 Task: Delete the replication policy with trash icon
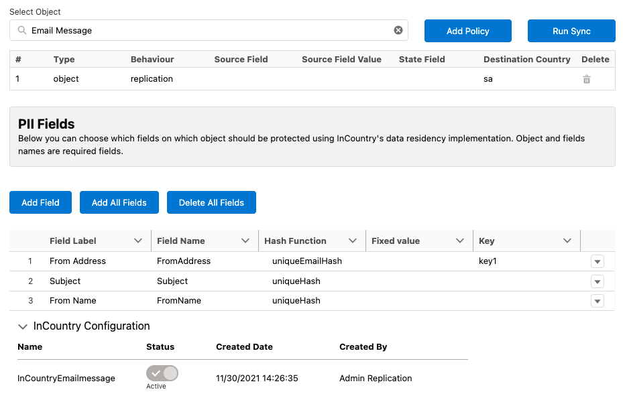tap(587, 79)
